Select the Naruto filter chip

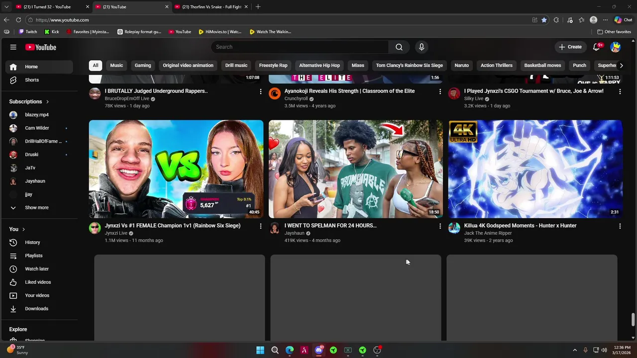coord(462,65)
